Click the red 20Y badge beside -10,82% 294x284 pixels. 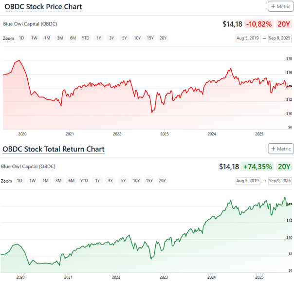click(284, 24)
